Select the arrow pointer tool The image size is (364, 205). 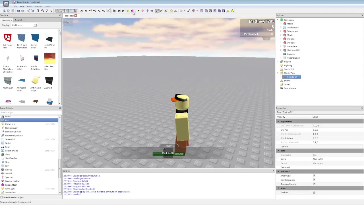139,11
